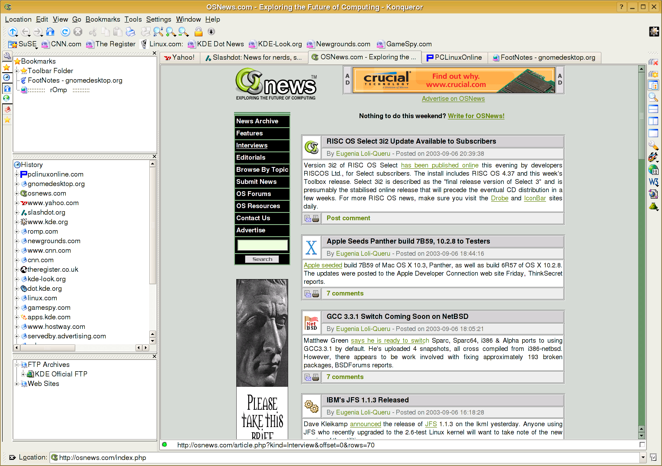The height and width of the screenshot is (466, 662).
Task: Click the Print Frame toolbar icon
Action: pyautogui.click(x=146, y=32)
